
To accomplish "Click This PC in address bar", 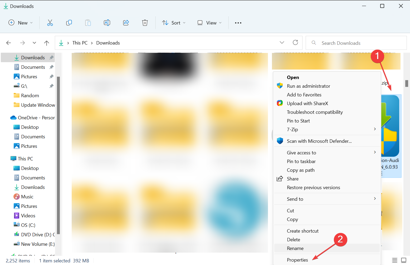I will pos(80,43).
